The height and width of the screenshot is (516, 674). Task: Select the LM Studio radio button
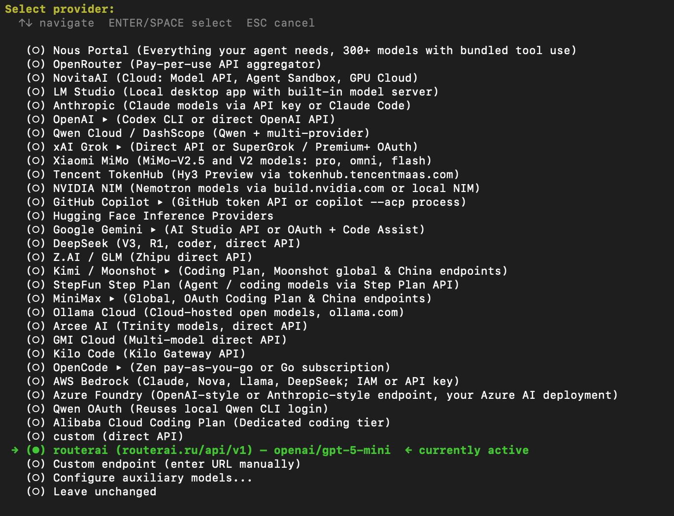click(36, 92)
